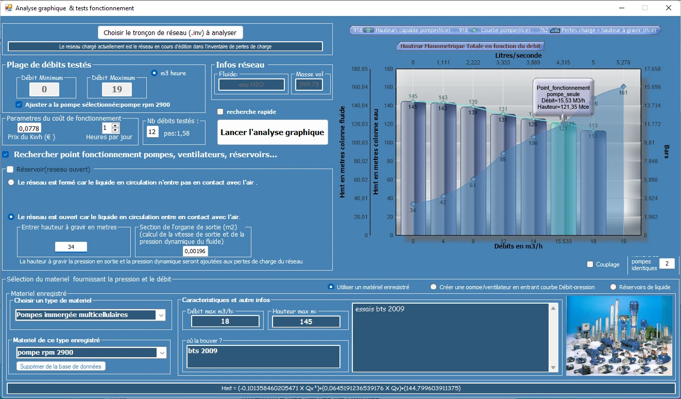Click the 'Hauteur max m' field
681x399 pixels.
(x=306, y=321)
